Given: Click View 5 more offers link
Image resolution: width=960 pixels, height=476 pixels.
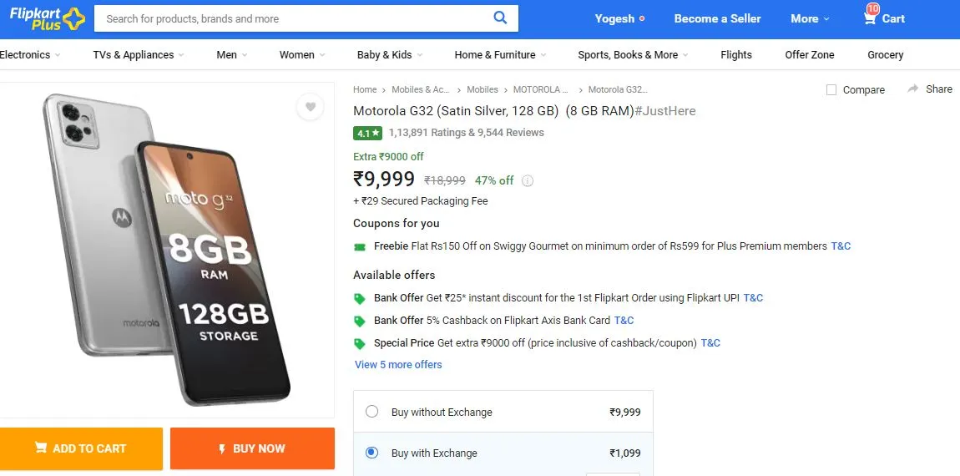Looking at the screenshot, I should pyautogui.click(x=398, y=364).
